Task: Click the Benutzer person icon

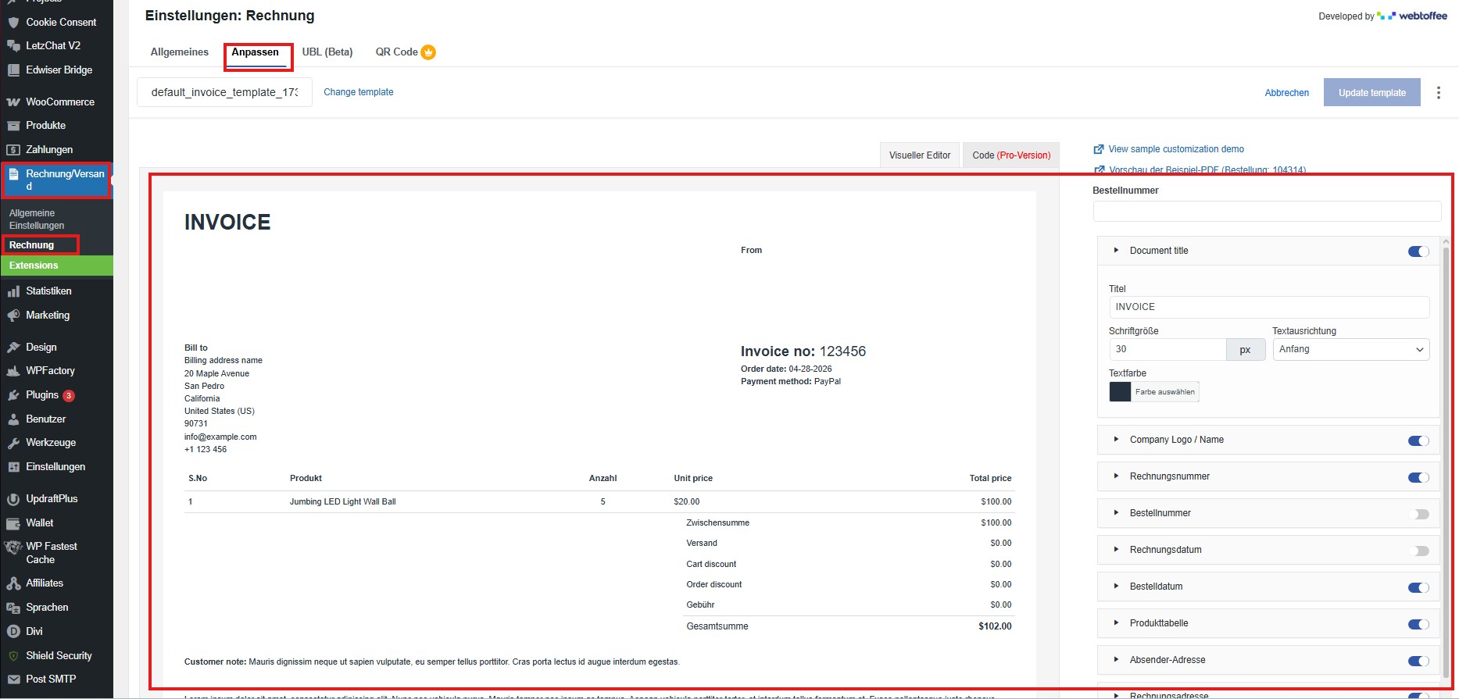Action: coord(13,419)
